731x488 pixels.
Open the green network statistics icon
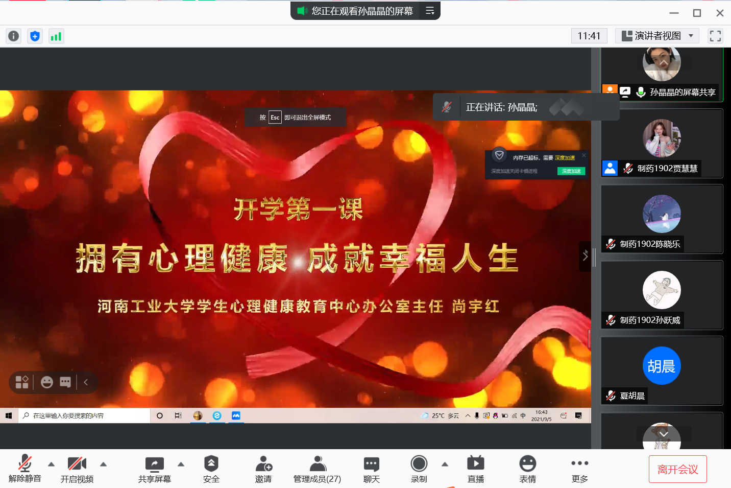click(56, 36)
